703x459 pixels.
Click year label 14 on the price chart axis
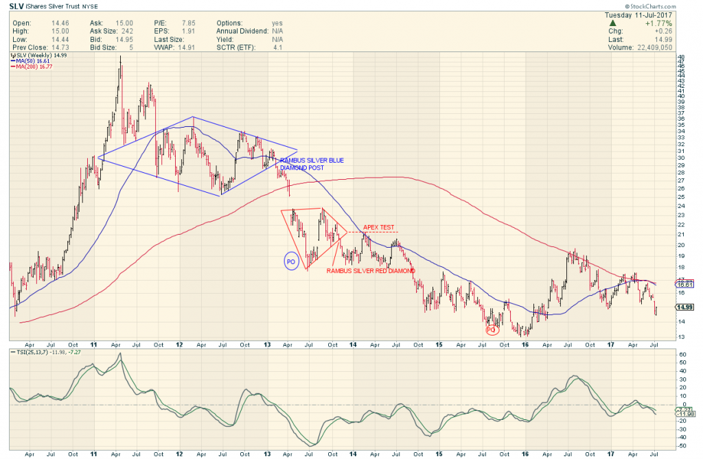[354, 344]
